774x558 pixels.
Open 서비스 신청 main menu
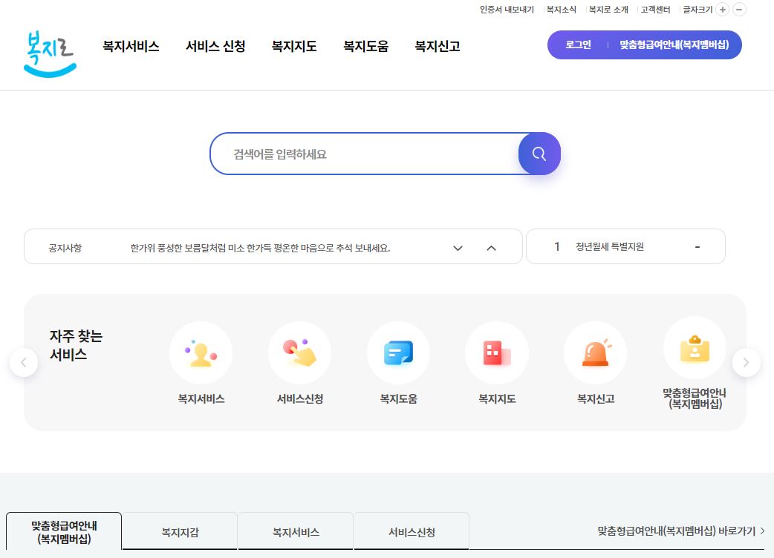[215, 46]
